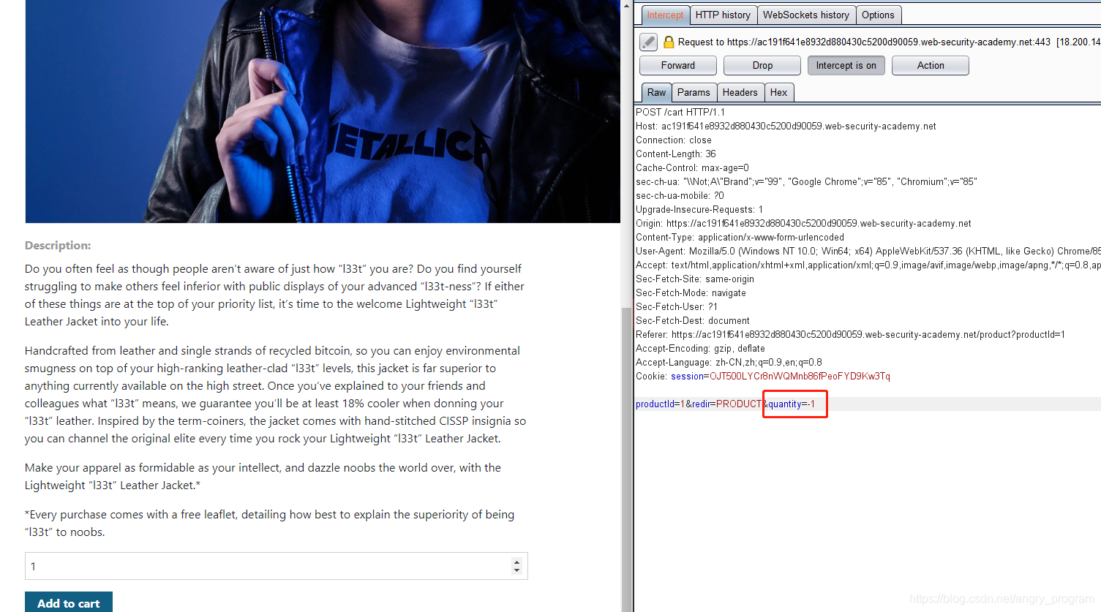The height and width of the screenshot is (612, 1101).
Task: Click the quantity=-1 parameter in request body
Action: click(x=792, y=404)
